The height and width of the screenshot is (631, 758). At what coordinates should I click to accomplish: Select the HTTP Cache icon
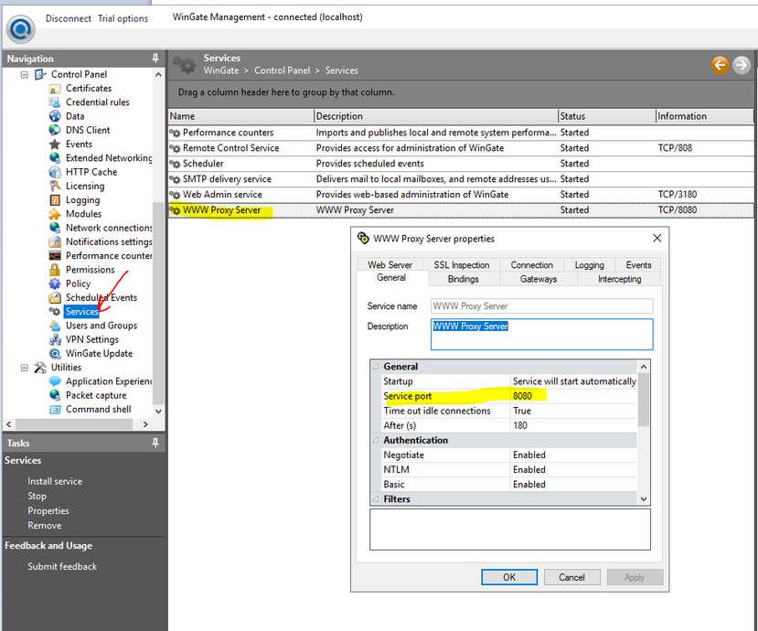coord(55,172)
